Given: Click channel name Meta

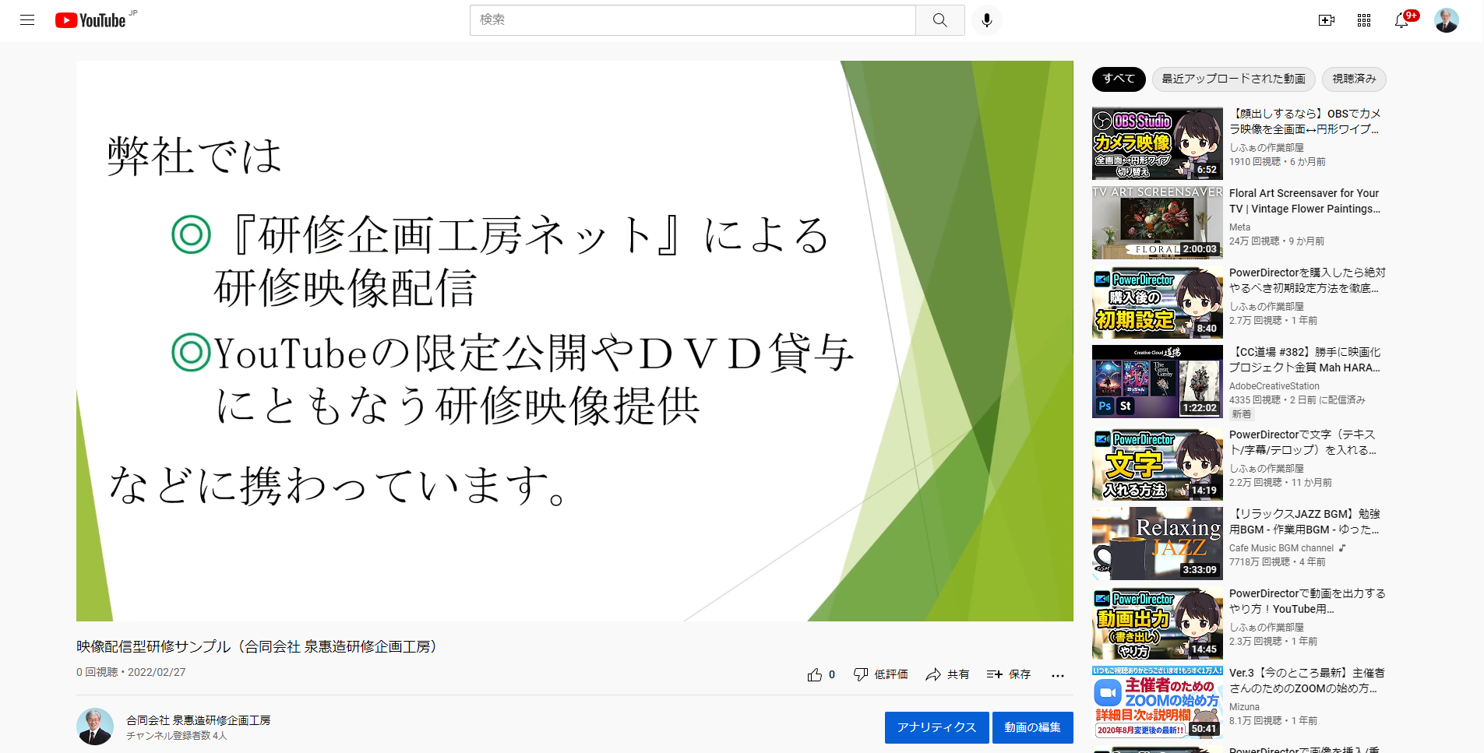Looking at the screenshot, I should [1239, 227].
